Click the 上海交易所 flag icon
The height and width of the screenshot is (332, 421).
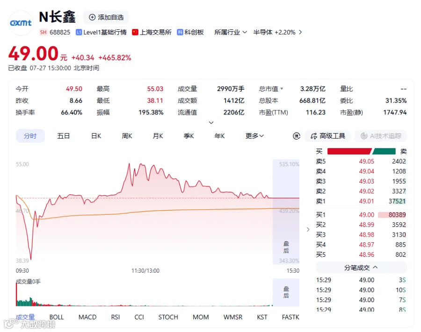(x=135, y=32)
